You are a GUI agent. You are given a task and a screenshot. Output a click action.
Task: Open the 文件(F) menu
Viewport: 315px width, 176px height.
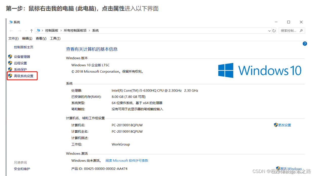point(13,38)
